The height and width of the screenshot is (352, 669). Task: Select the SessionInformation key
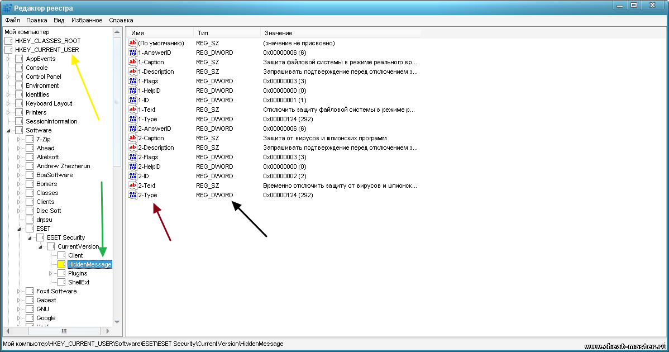tap(51, 122)
